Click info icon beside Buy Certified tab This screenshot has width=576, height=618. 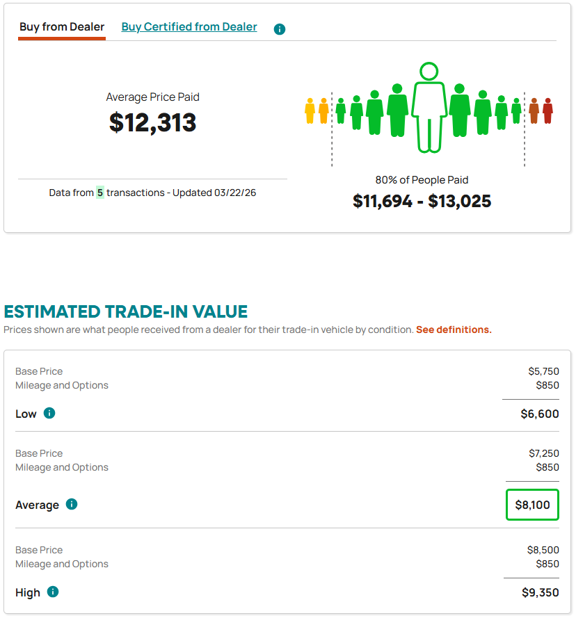click(x=280, y=29)
